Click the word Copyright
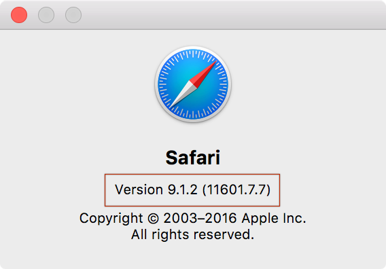Image resolution: width=386 pixels, height=269 pixels. click(111, 219)
